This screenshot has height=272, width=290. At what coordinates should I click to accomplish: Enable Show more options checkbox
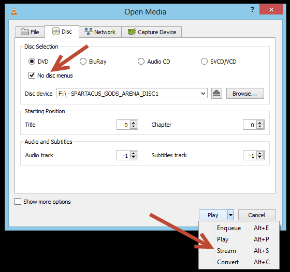[18, 202]
